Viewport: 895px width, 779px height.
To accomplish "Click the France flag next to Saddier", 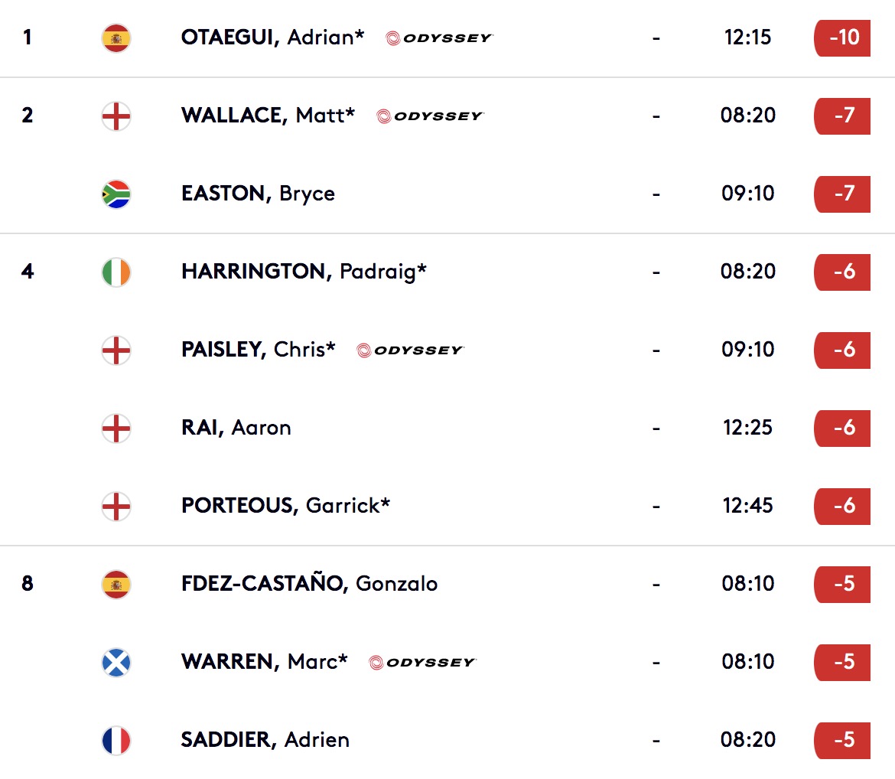I will [x=116, y=741].
